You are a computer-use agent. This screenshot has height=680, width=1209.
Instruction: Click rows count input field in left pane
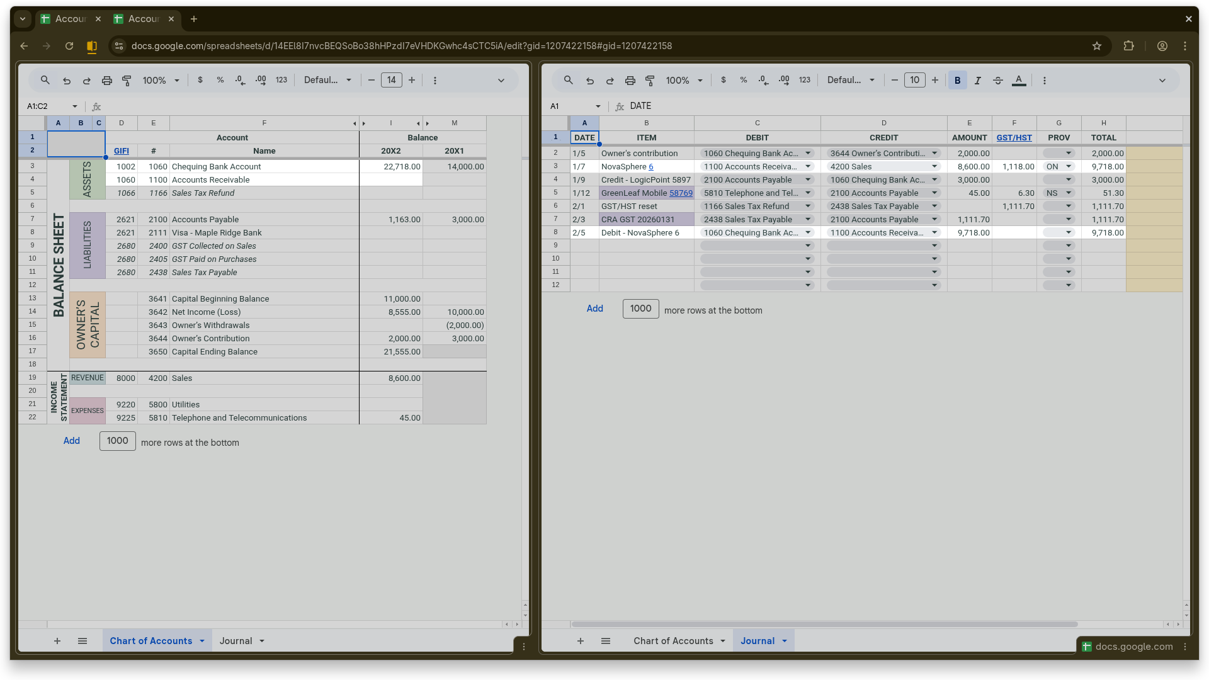(x=117, y=441)
